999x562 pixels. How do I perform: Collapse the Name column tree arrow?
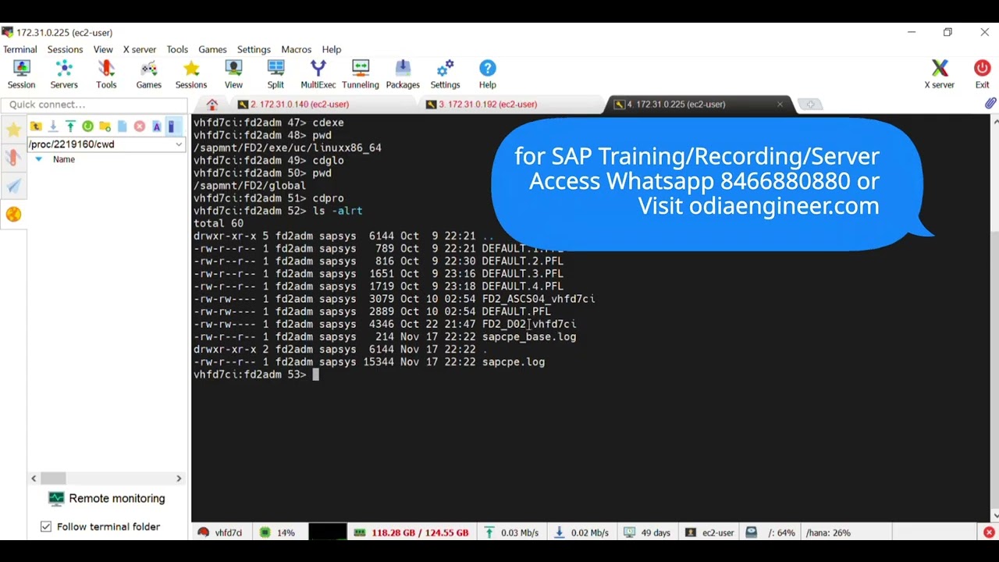tap(38, 159)
